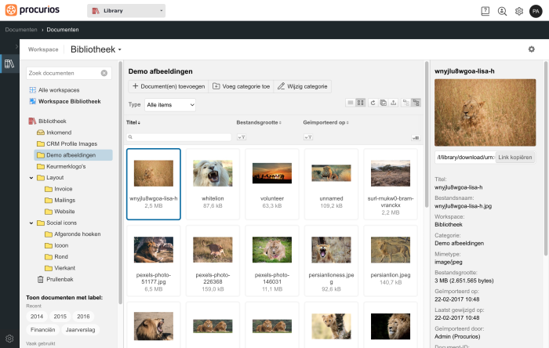Open the Vierkant folder
The image size is (549, 348).
coord(60,268)
